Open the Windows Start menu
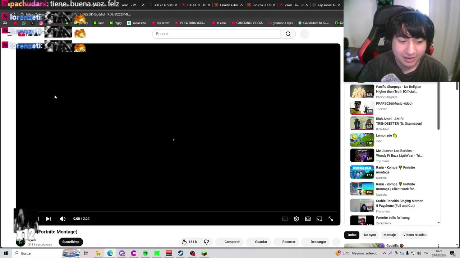This screenshot has width=460, height=258. (x=6, y=253)
